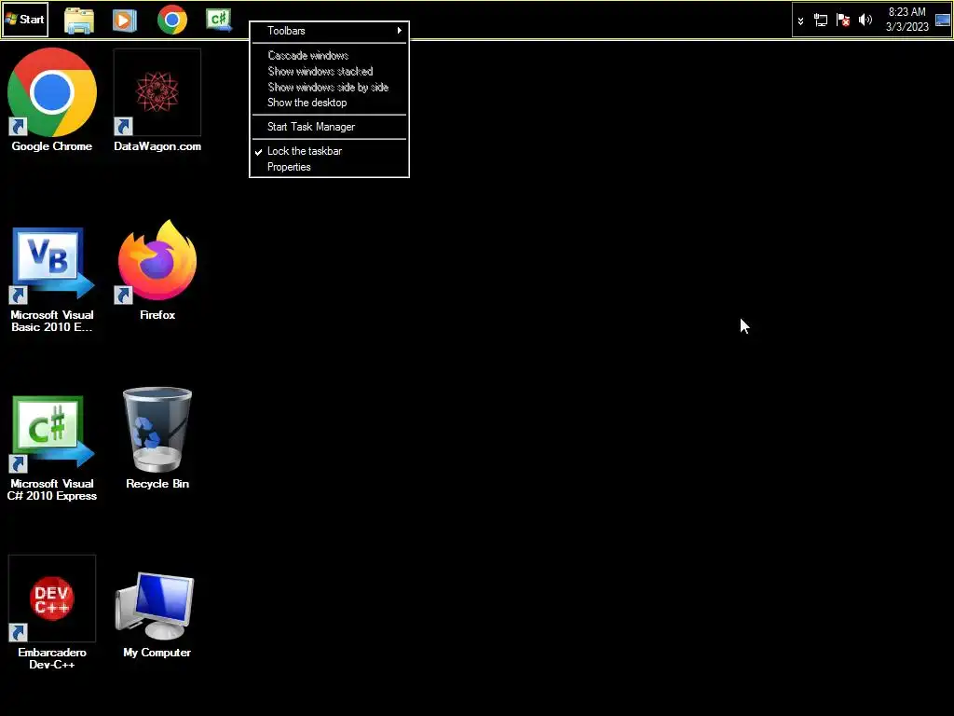Screen dimensions: 954x716
Task: Open the Start menu button
Action: click(x=25, y=20)
